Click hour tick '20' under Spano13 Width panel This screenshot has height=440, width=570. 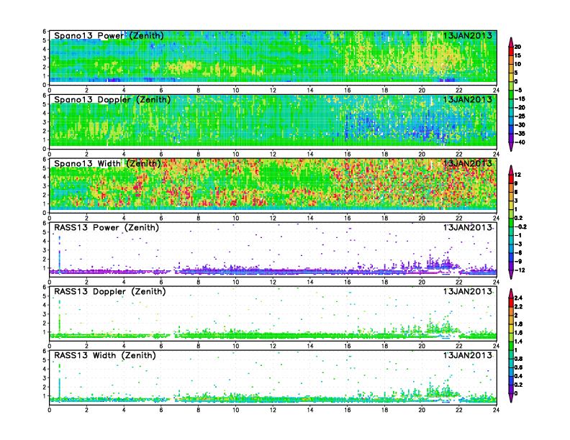coord(422,218)
